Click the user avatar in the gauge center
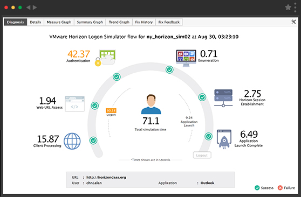Viewport: 301px width, 197px height. click(151, 104)
